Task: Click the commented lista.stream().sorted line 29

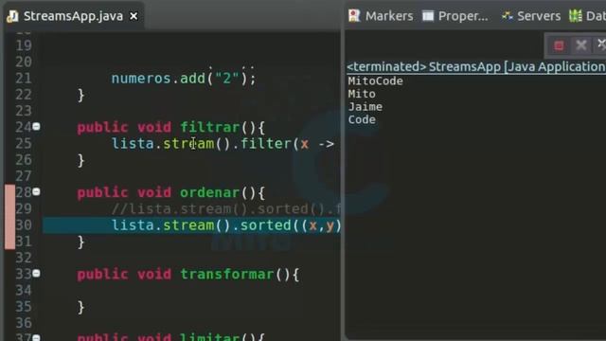Action: [225, 208]
